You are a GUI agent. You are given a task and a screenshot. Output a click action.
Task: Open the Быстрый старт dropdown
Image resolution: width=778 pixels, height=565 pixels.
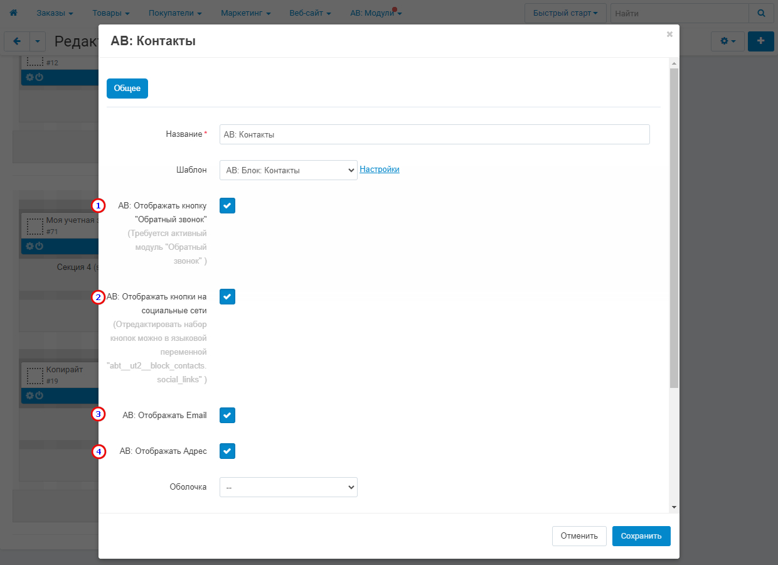click(x=565, y=13)
